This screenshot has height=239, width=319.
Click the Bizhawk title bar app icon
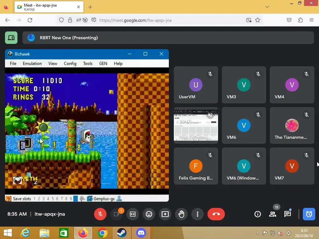tap(10, 54)
